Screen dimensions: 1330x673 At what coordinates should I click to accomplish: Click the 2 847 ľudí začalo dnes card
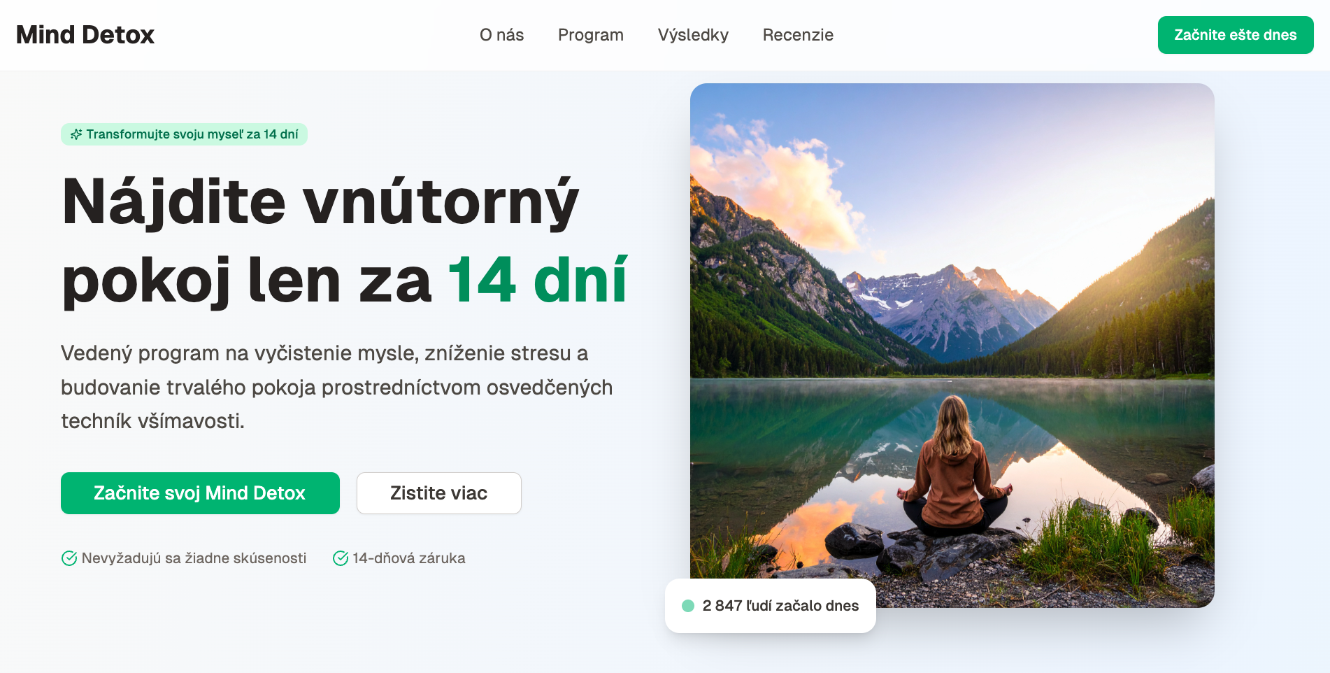pos(770,606)
